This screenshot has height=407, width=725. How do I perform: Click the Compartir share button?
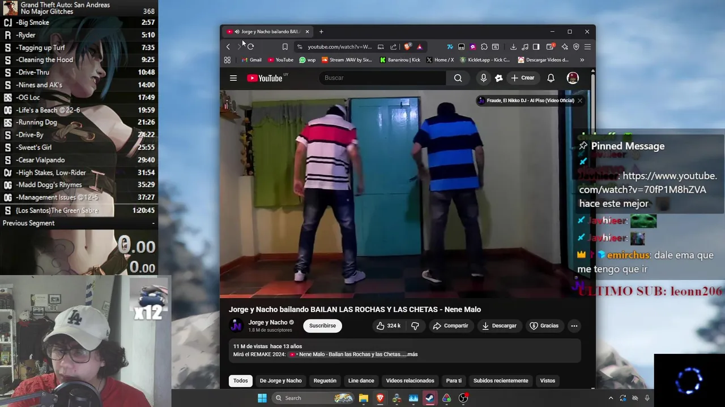[x=450, y=326]
